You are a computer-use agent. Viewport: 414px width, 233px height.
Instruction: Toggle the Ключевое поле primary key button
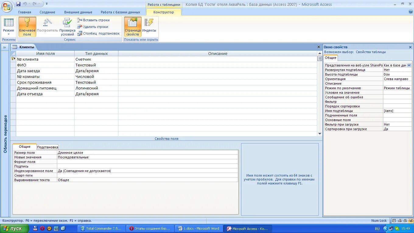tap(27, 27)
